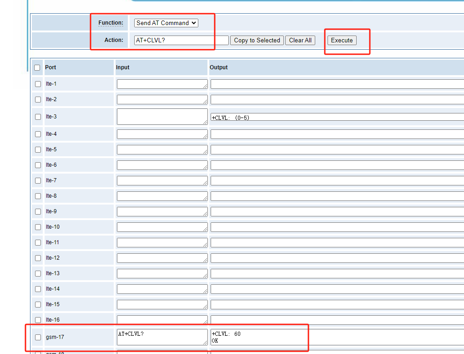
Task: Check the lte-1 port checkbox
Action: 38,84
